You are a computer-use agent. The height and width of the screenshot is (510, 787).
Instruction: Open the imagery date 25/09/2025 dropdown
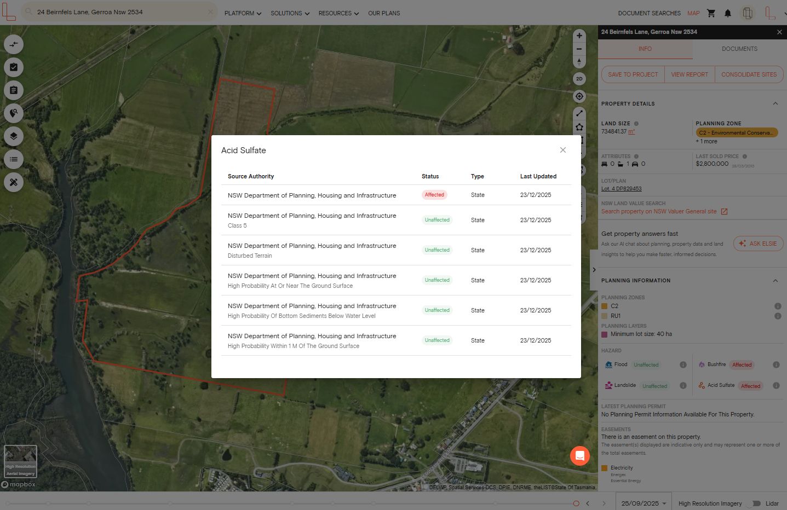643,503
